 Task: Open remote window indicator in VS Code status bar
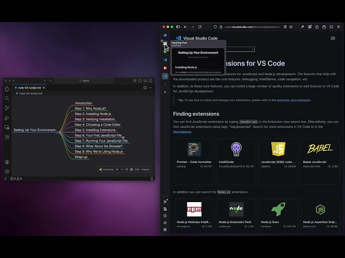5,178
